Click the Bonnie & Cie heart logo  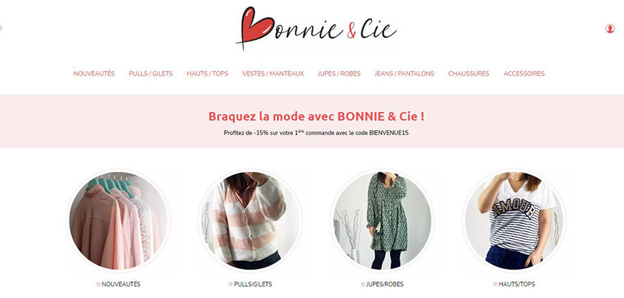tap(316, 28)
